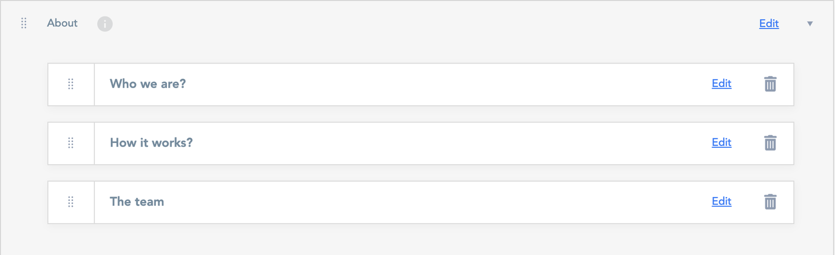
Task: Grab the drag handle of the About section
Action: click(24, 24)
